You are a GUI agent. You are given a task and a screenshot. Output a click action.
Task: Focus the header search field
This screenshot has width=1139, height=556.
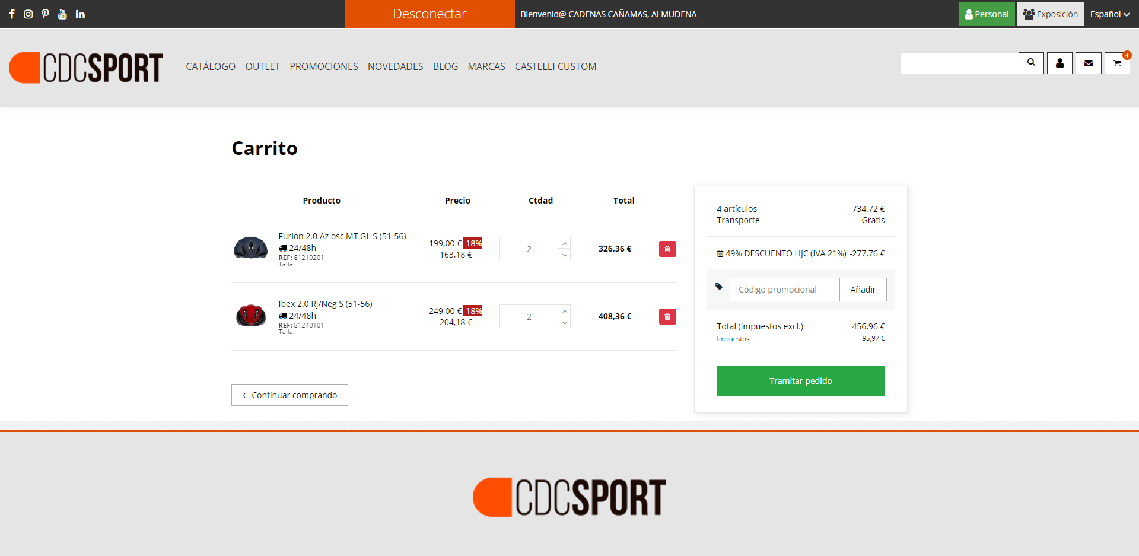[x=959, y=63]
